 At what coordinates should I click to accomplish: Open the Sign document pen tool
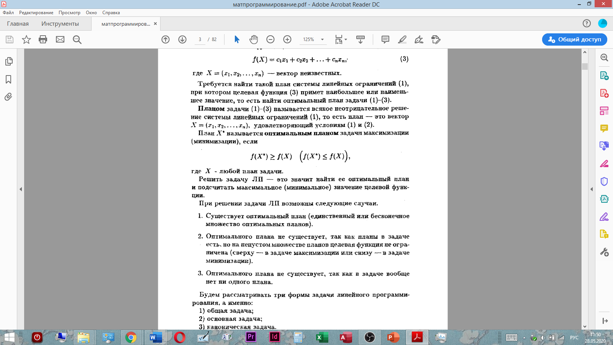point(419,39)
